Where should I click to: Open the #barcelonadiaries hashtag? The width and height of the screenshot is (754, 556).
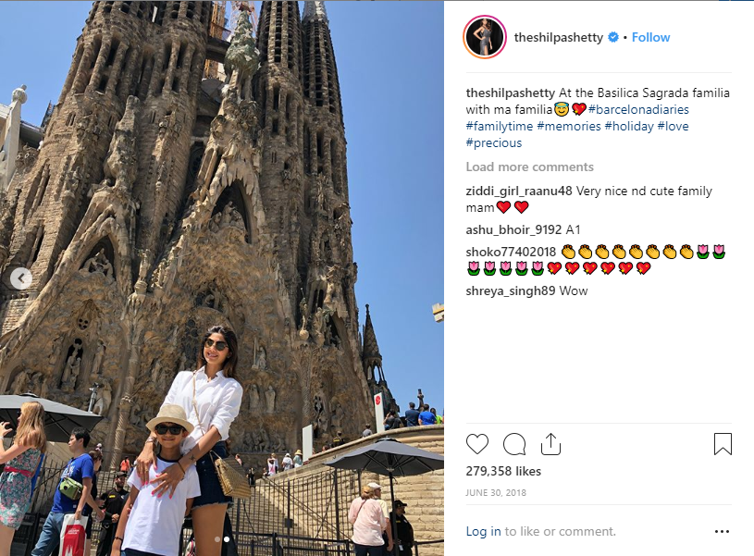pyautogui.click(x=638, y=109)
